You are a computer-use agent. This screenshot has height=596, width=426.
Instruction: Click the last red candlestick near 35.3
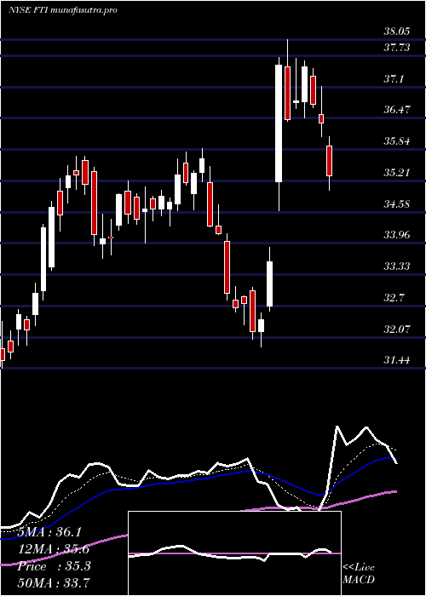pyautogui.click(x=329, y=161)
